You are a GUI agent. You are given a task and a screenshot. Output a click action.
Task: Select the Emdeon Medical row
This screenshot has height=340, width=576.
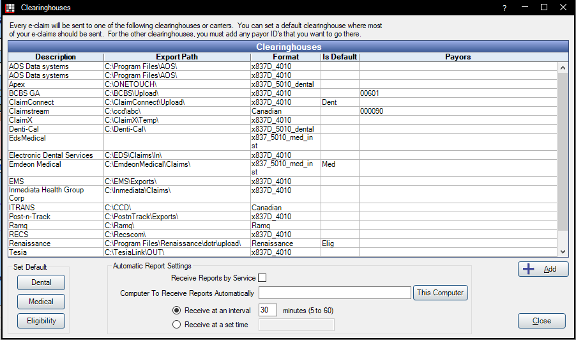pos(283,168)
